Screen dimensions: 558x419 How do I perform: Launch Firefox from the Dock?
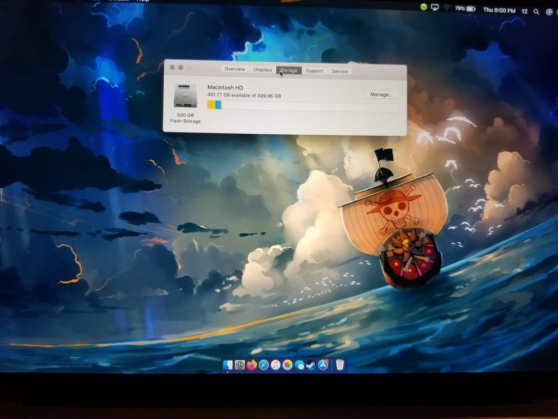pos(252,365)
